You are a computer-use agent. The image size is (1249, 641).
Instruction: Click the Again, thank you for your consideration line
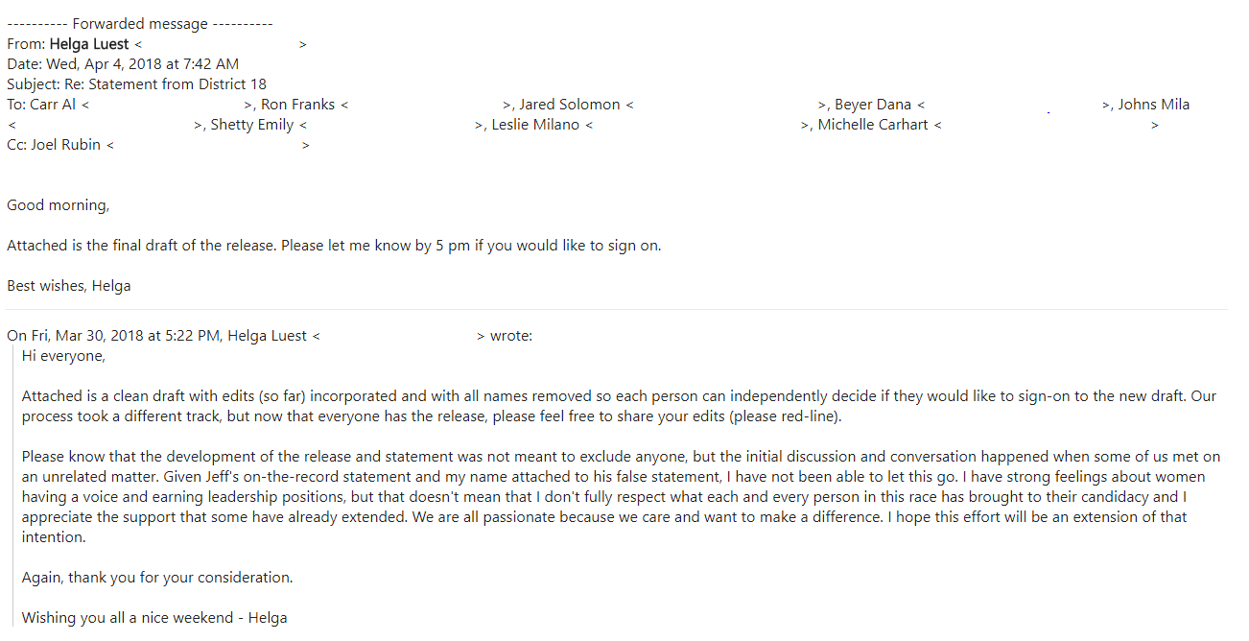157,578
